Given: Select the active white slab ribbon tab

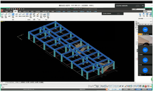Looking at the screenshot, I should coord(16,11).
